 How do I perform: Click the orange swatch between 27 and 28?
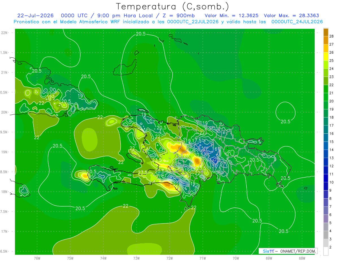pyautogui.click(x=326, y=40)
